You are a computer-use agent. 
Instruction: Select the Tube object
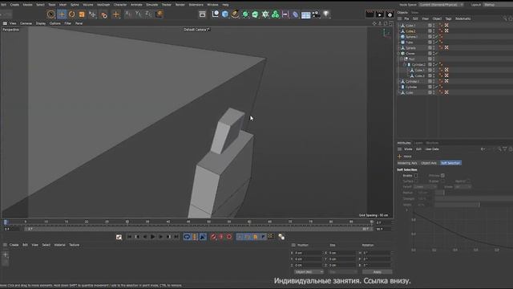pos(410,43)
